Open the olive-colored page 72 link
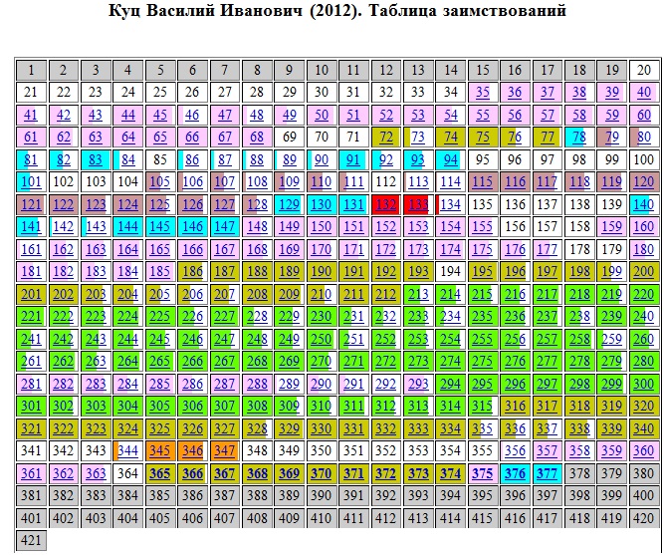 click(x=385, y=137)
